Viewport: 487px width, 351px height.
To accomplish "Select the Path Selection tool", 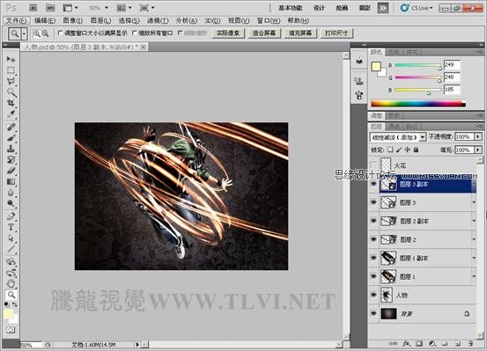I will (x=11, y=238).
